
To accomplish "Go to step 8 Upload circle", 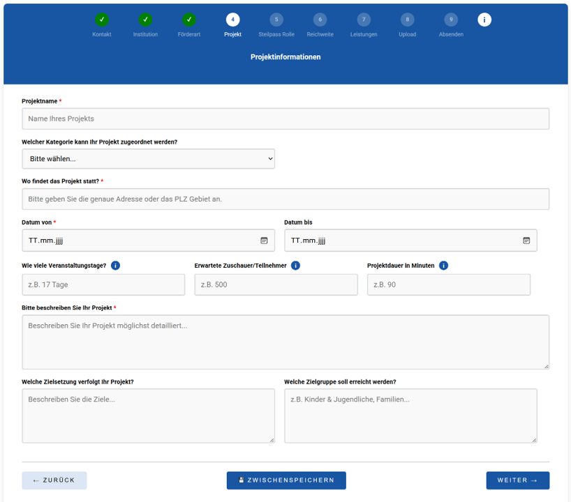I will (408, 20).
